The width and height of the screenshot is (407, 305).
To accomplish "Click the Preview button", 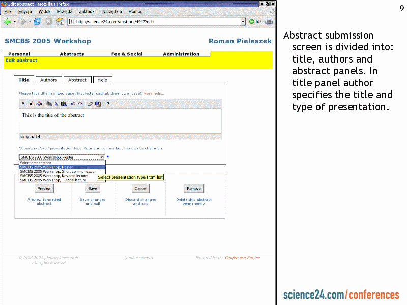I will pos(44,188).
